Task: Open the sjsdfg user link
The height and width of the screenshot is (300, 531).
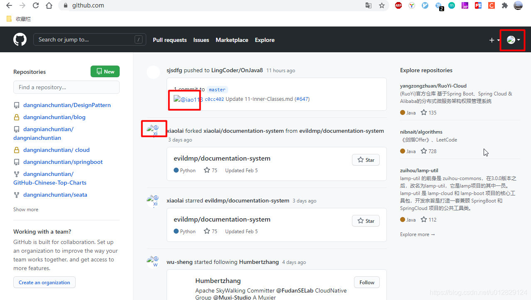Action: tap(175, 70)
